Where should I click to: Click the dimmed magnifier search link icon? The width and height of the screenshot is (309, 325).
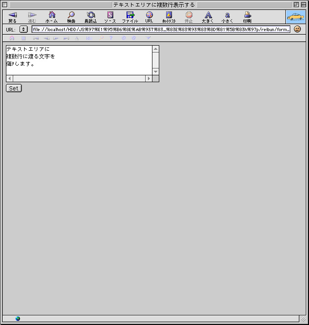coord(101,38)
